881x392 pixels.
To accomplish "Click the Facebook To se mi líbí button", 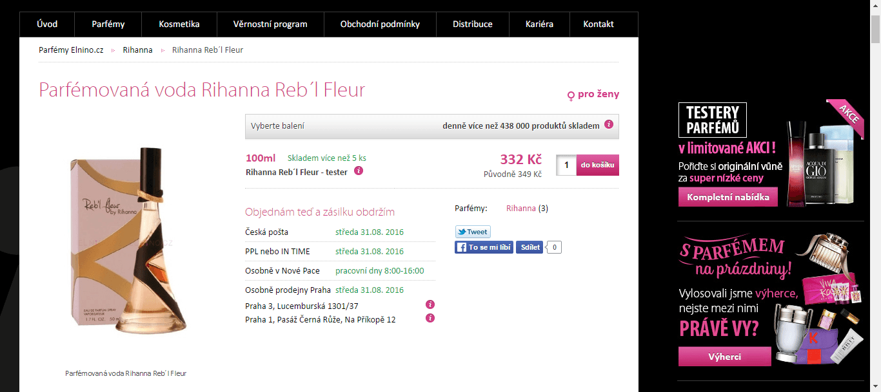I will click(484, 247).
